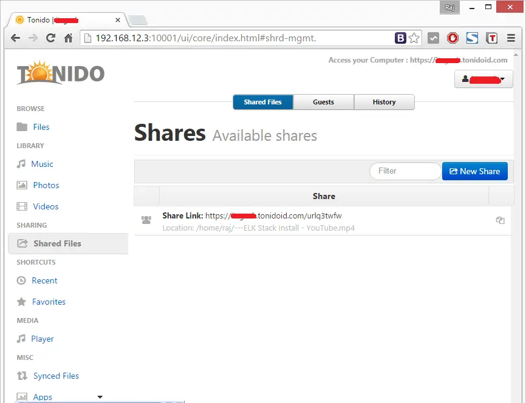Open the Videos library
This screenshot has width=526, height=403.
(46, 206)
